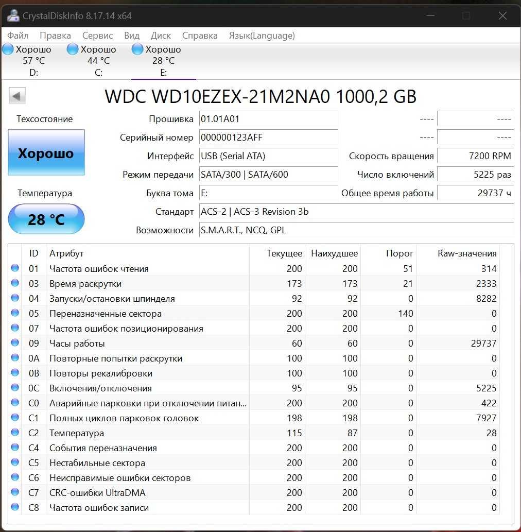The height and width of the screenshot is (532, 521).
Task: Open the Диск menu
Action: [161, 36]
